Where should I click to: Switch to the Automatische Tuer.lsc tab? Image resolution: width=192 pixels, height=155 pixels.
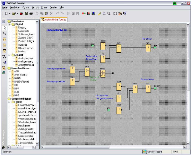pyautogui.click(x=54, y=19)
